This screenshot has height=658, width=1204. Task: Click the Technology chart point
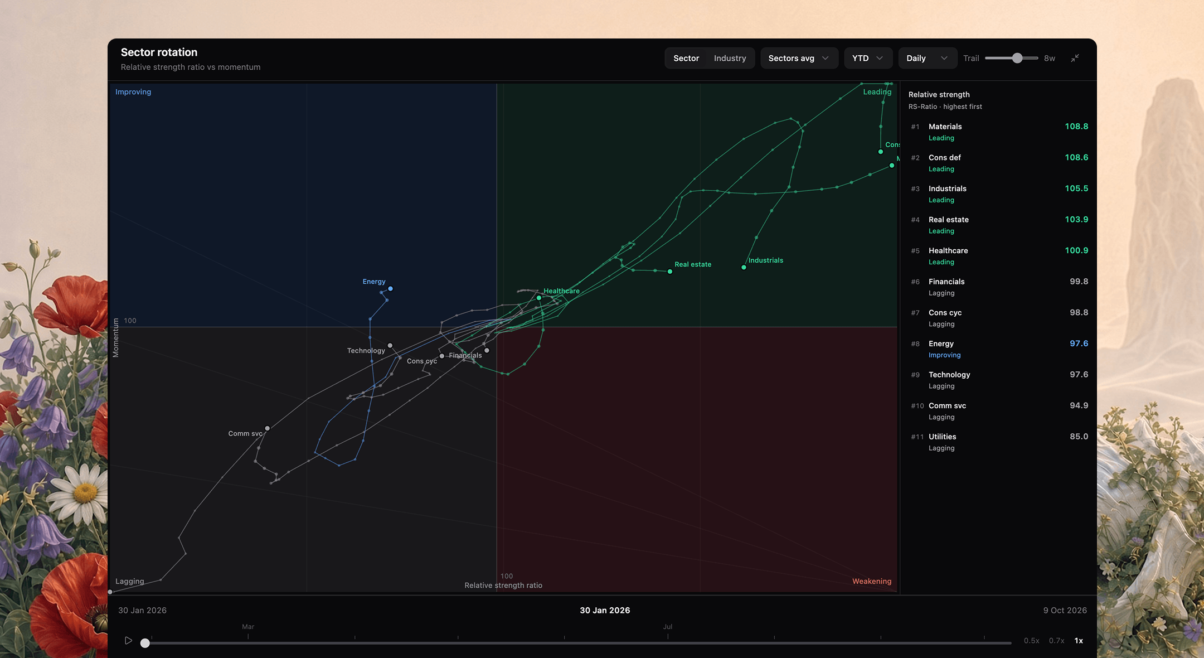tap(390, 346)
